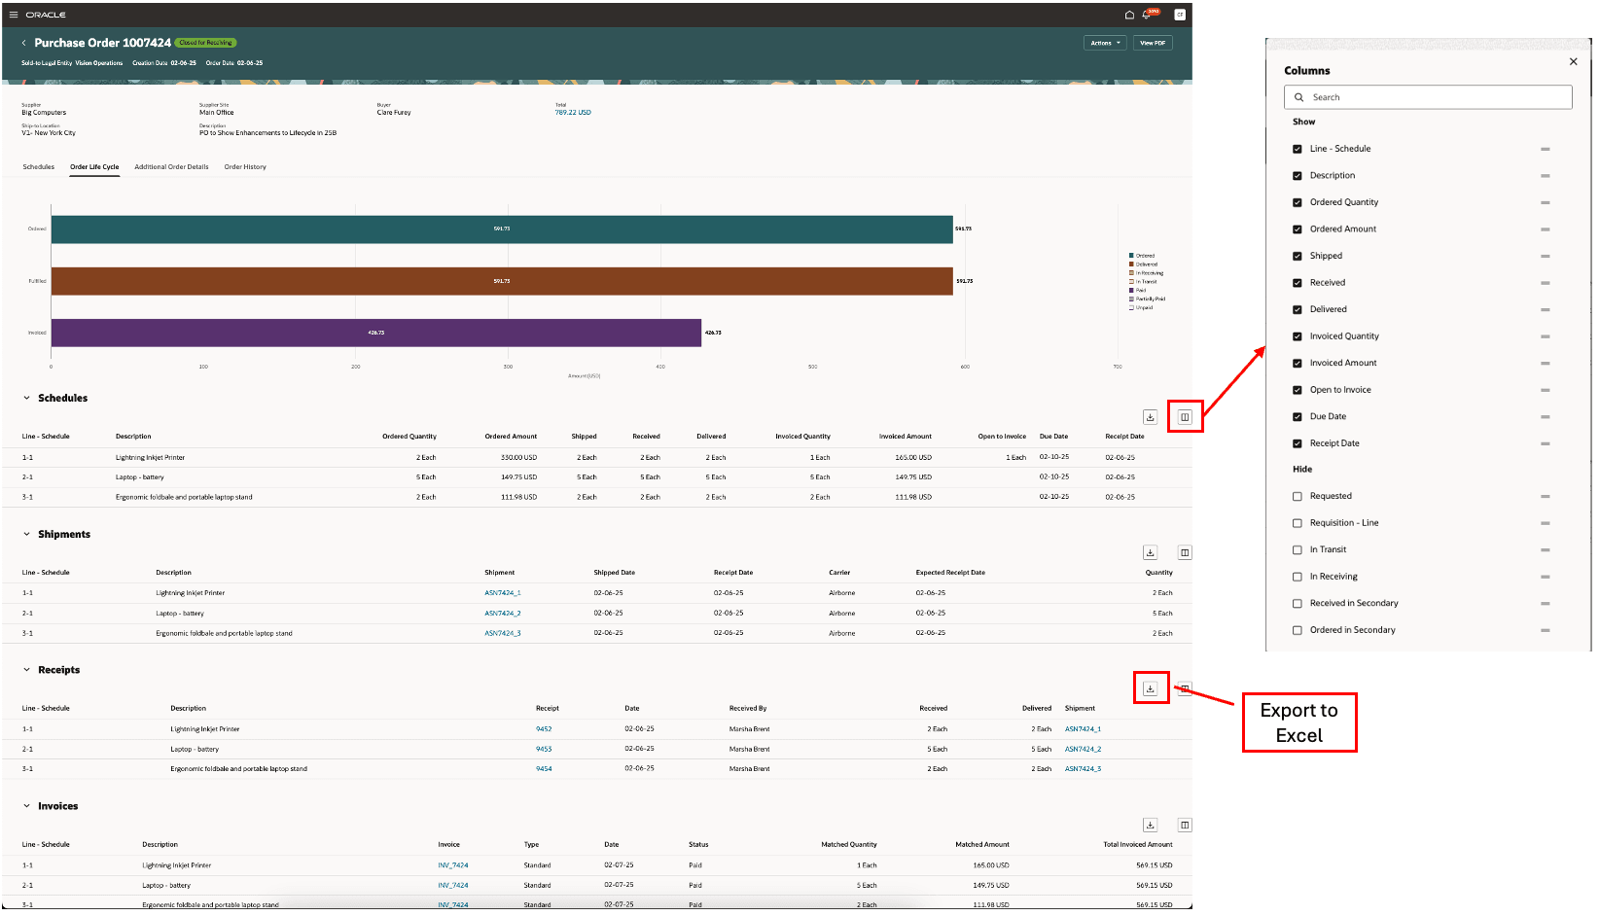Open the Columns manager for the Invoices table
Viewport: 1600px width, 916px height.
[1185, 824]
